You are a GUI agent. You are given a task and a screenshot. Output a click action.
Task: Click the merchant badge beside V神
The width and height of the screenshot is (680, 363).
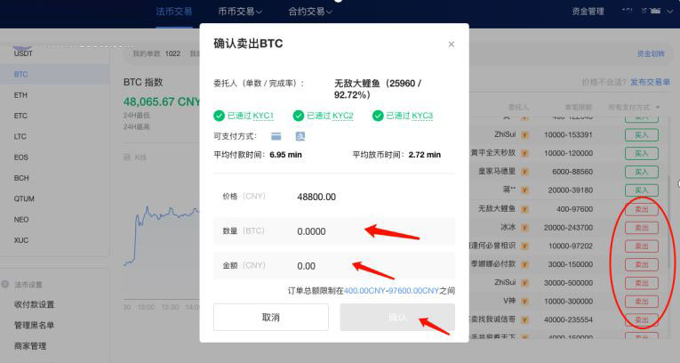[x=524, y=301]
